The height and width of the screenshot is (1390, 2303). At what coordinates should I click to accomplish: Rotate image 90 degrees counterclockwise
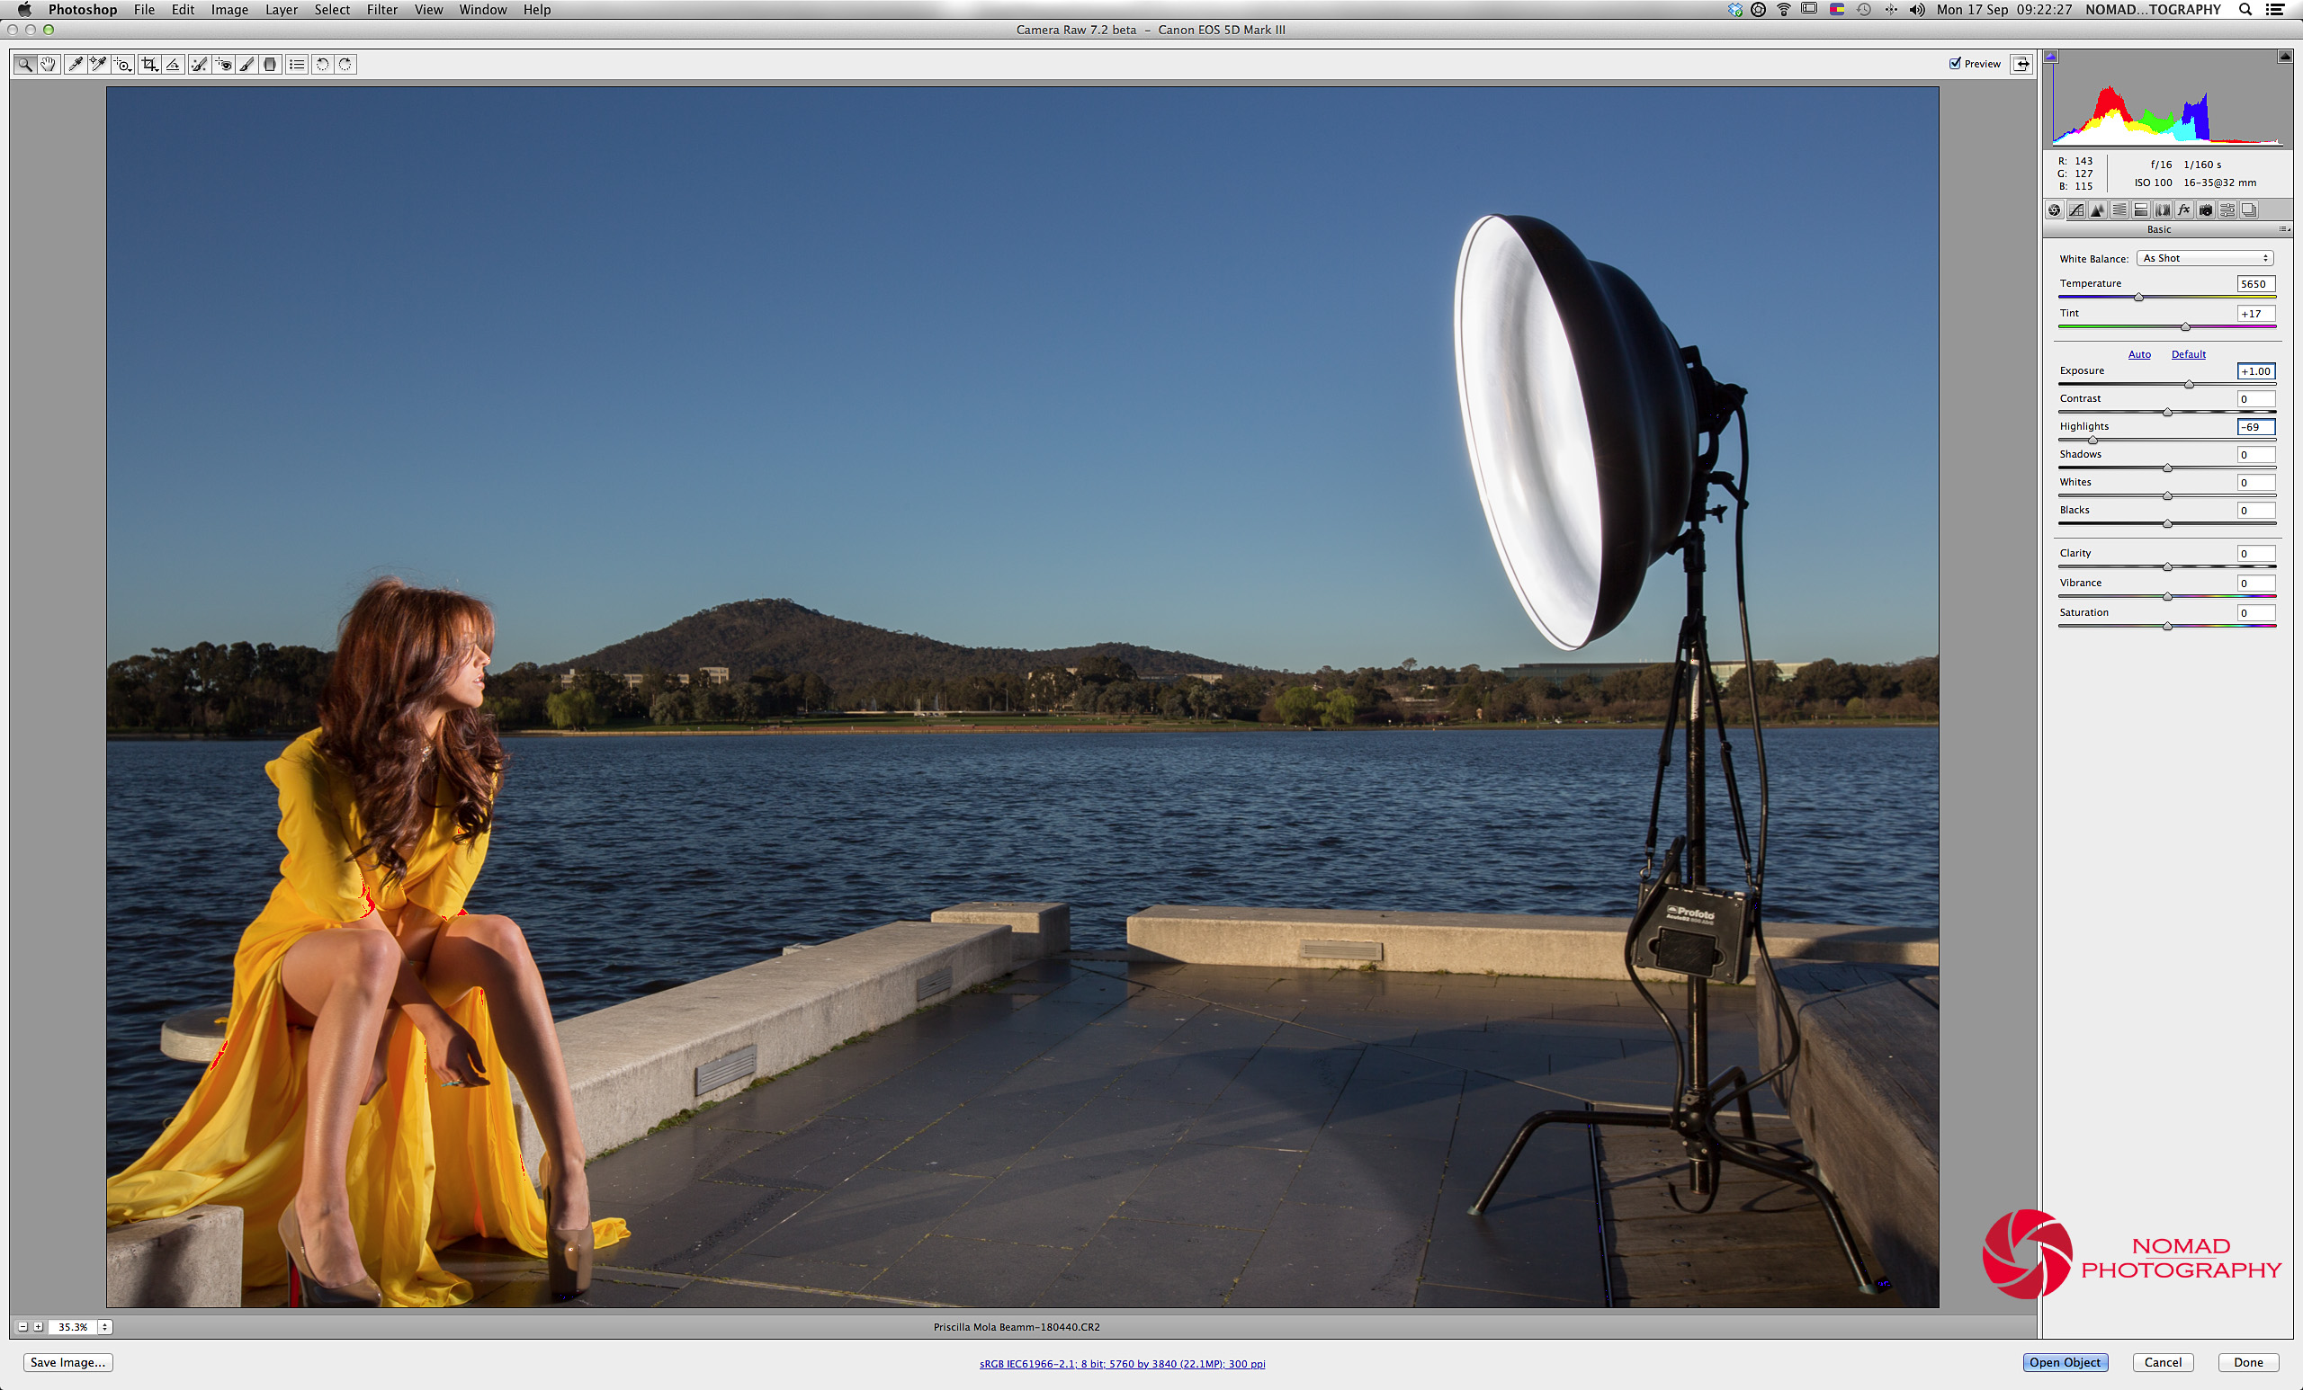[321, 65]
